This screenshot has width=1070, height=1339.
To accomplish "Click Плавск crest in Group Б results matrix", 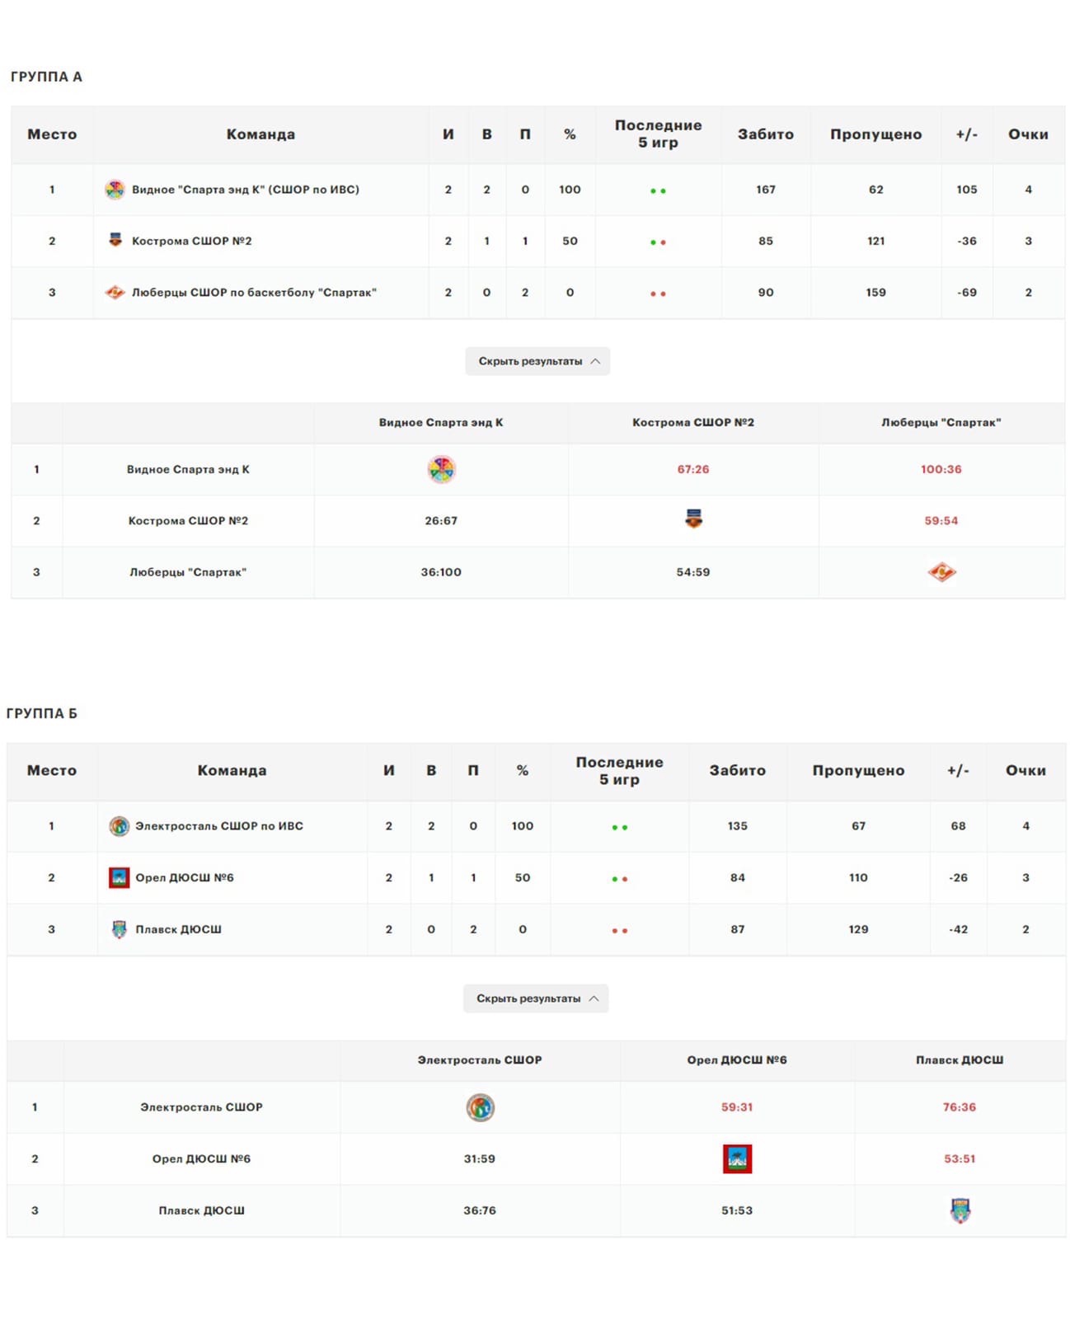I will tap(960, 1210).
